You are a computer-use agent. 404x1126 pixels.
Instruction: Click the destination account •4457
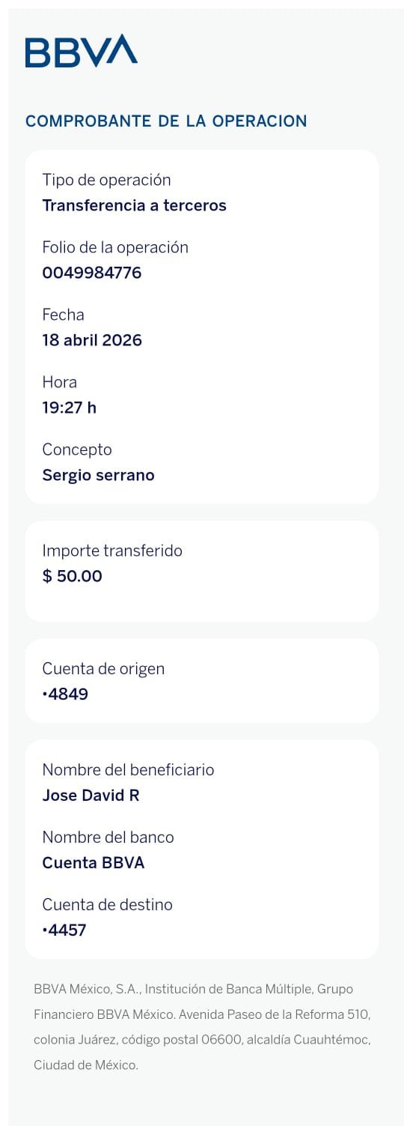tap(65, 930)
